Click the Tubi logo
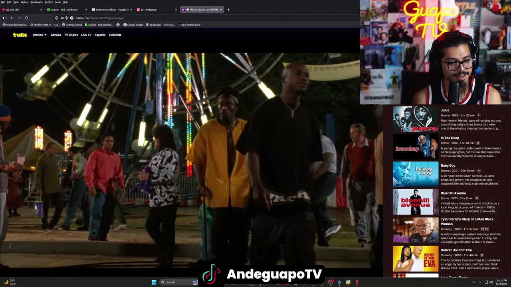The image size is (511, 287). 20,35
